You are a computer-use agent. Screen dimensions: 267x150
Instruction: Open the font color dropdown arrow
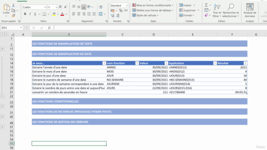pyautogui.click(x=66, y=14)
